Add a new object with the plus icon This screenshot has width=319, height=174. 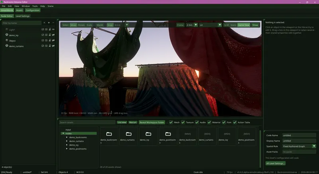pyautogui.click(x=49, y=23)
